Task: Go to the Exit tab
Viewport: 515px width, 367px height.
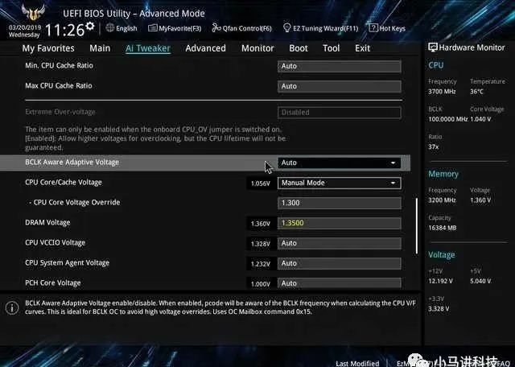Action: (362, 48)
